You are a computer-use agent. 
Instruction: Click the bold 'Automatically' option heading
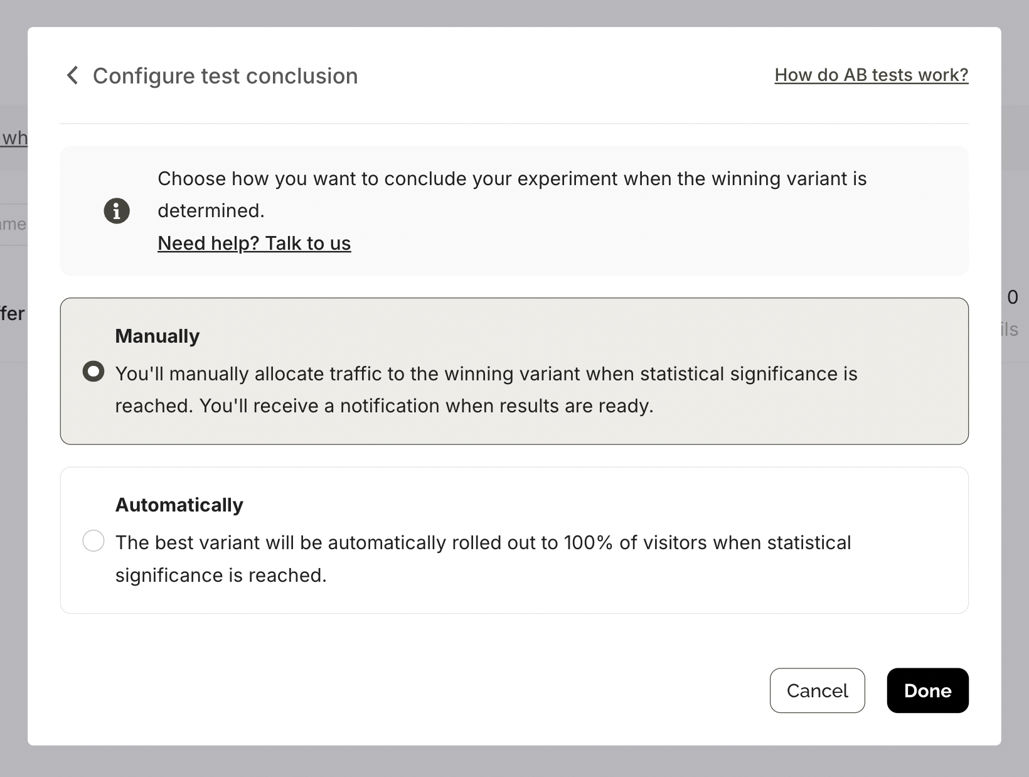(x=179, y=505)
